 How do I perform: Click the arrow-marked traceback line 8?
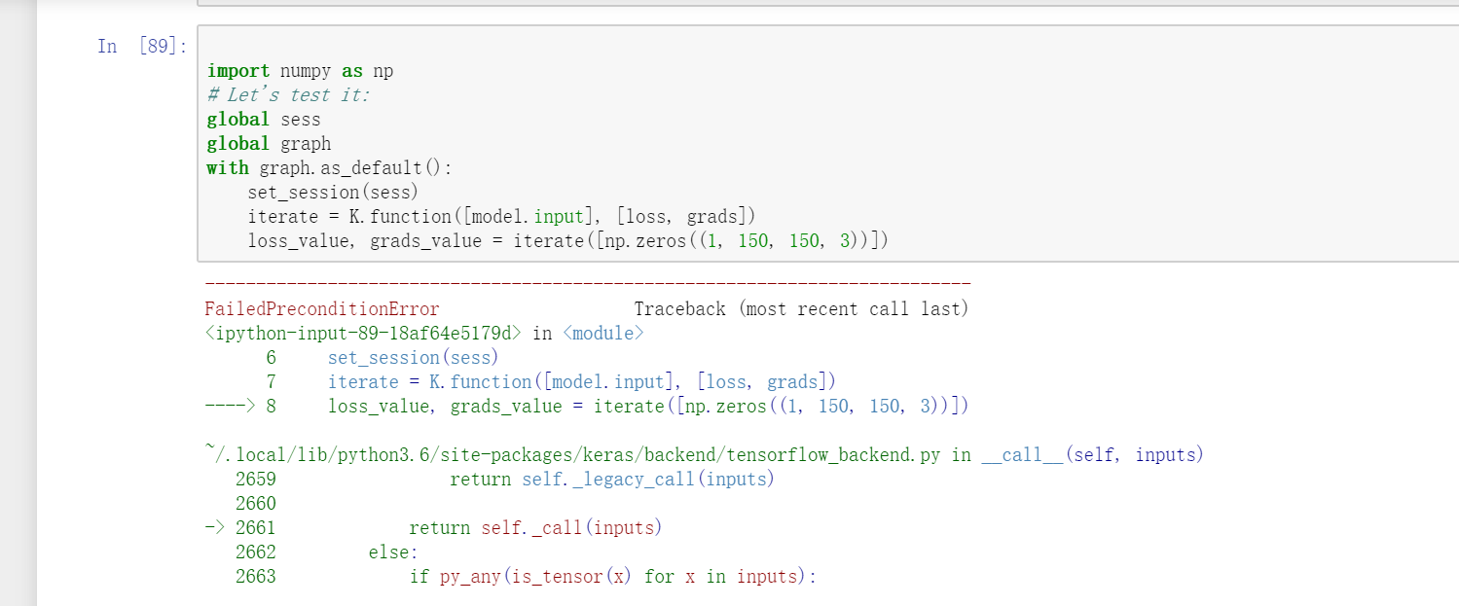point(587,407)
